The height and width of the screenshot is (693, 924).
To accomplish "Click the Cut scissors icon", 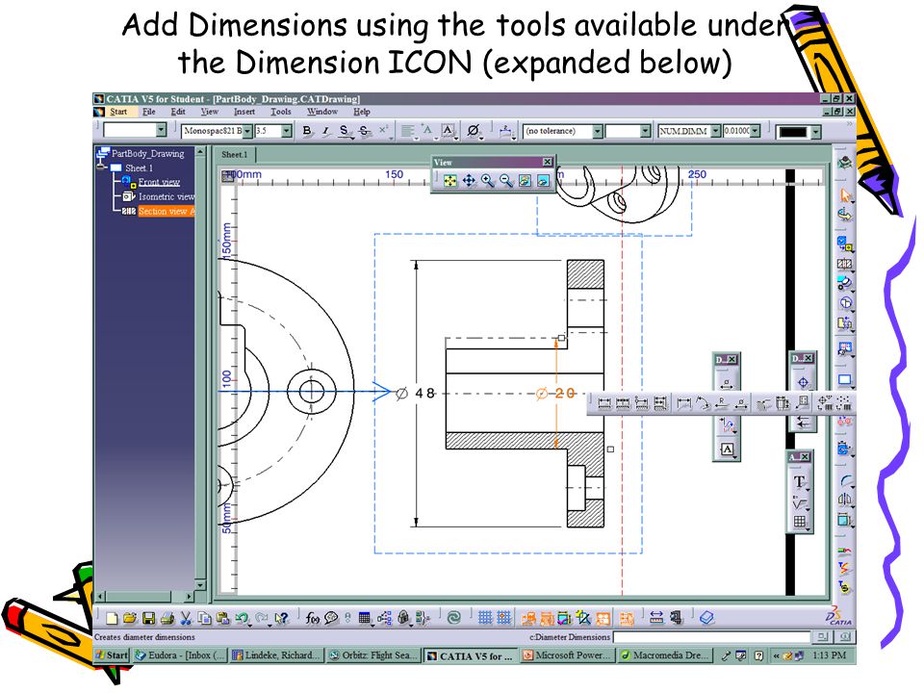I will point(186,618).
